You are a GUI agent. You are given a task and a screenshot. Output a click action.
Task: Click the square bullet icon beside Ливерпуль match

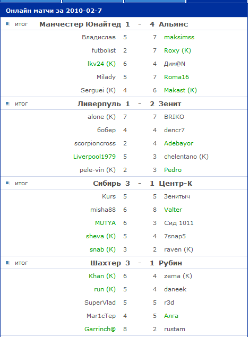[7, 103]
